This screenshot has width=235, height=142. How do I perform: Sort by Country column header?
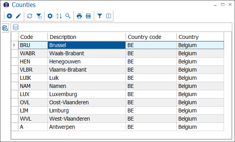click(x=200, y=37)
